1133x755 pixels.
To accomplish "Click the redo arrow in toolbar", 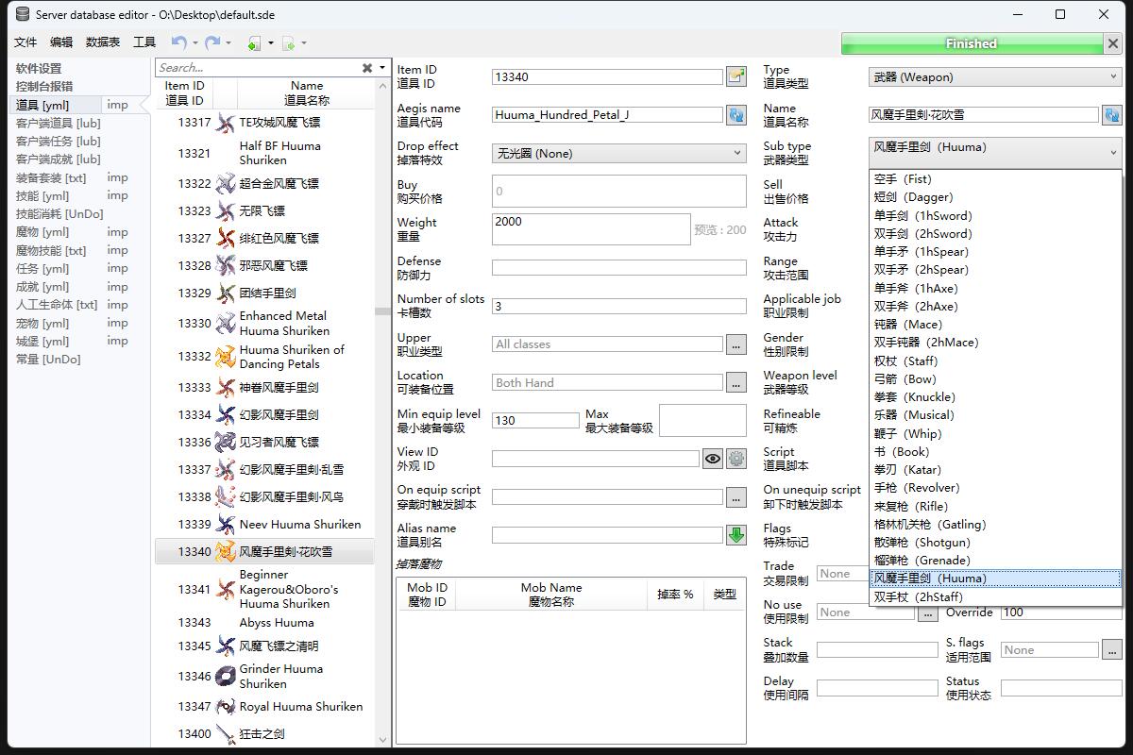I will click(x=212, y=42).
